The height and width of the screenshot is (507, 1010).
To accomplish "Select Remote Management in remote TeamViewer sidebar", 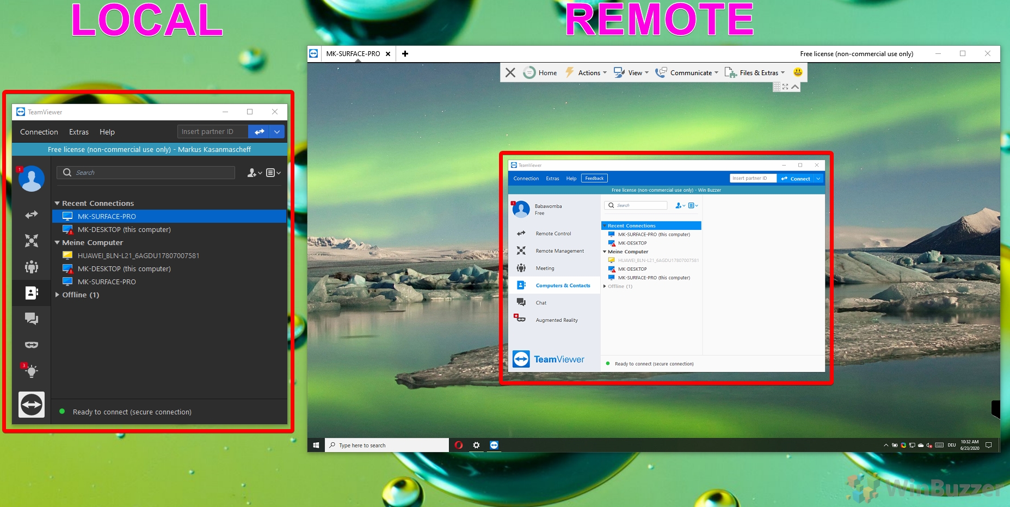I will point(554,251).
